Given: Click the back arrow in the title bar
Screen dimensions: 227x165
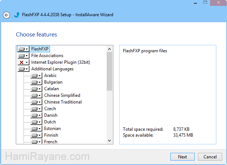Looking at the screenshot, I should coord(7,15).
